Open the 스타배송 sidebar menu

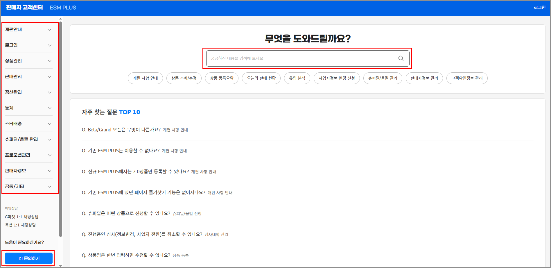[x=28, y=124]
